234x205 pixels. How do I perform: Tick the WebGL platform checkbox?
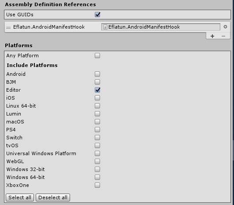pos(97,161)
